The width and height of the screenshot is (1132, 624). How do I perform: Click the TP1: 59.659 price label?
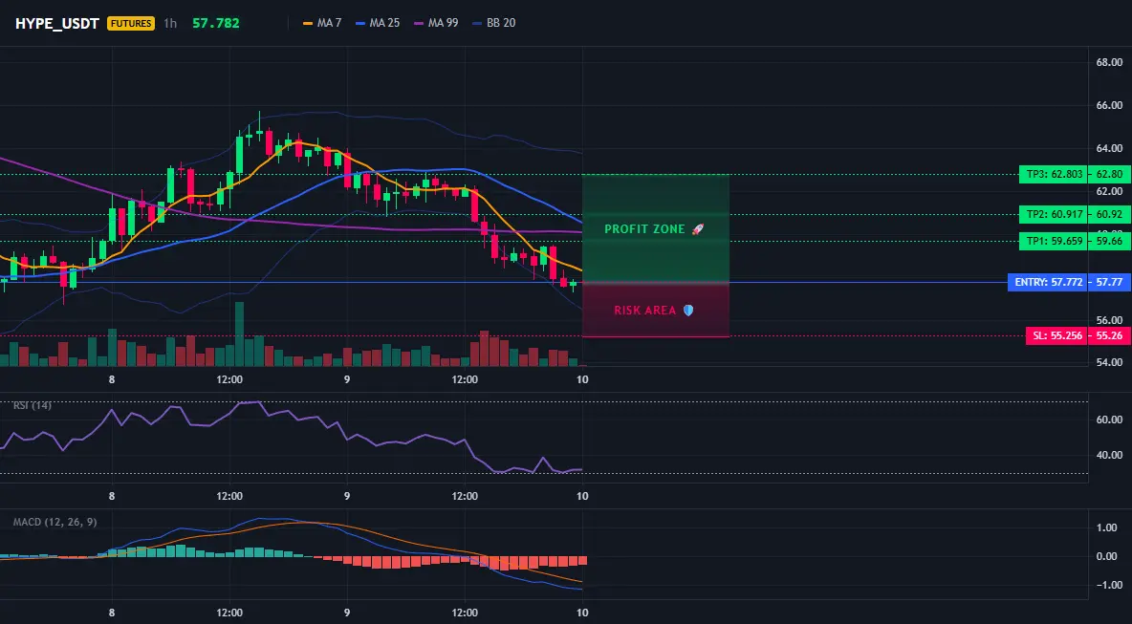[1054, 242]
